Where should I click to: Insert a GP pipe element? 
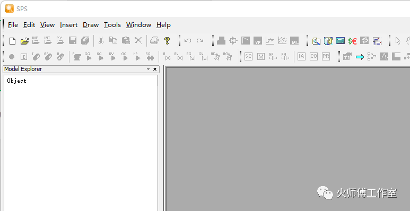[x=48, y=56]
